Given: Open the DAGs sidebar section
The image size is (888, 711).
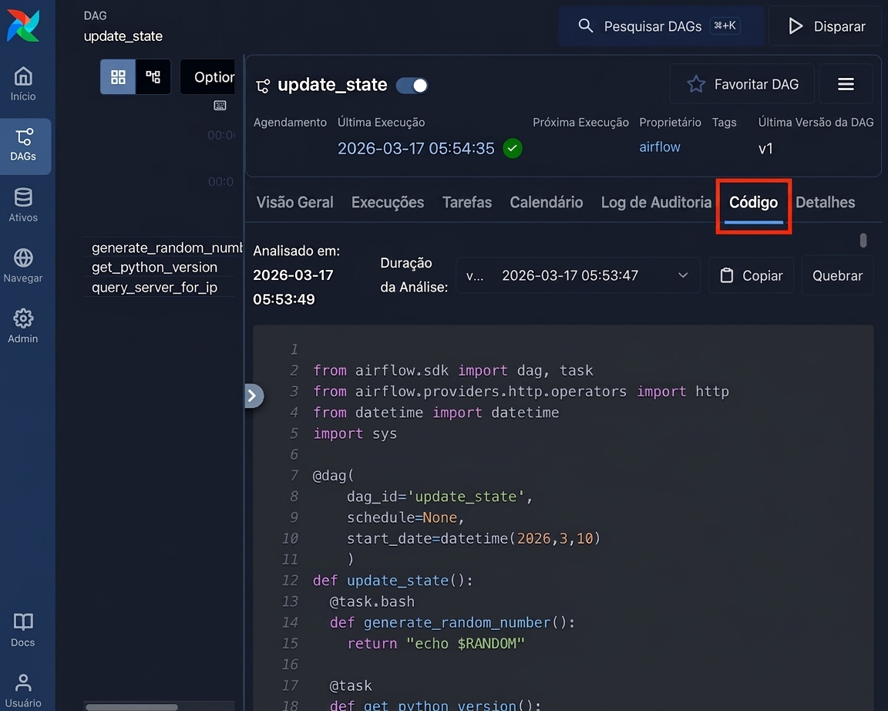Looking at the screenshot, I should click(x=23, y=146).
